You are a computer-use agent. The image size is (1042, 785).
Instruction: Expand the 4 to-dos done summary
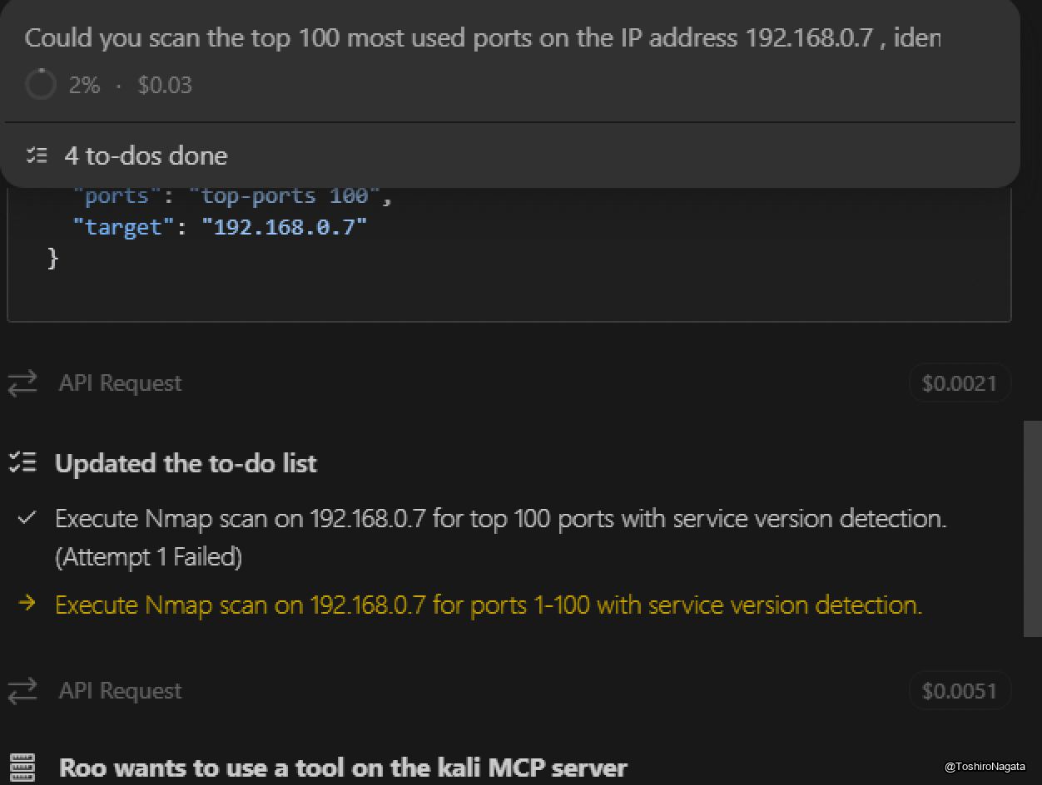146,156
